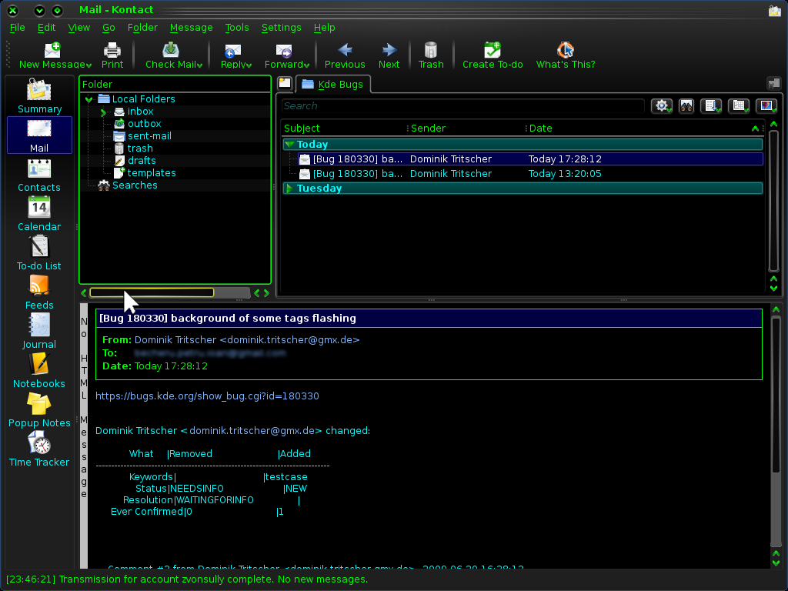Open the Tools menu
788x591 pixels.
pyautogui.click(x=237, y=28)
